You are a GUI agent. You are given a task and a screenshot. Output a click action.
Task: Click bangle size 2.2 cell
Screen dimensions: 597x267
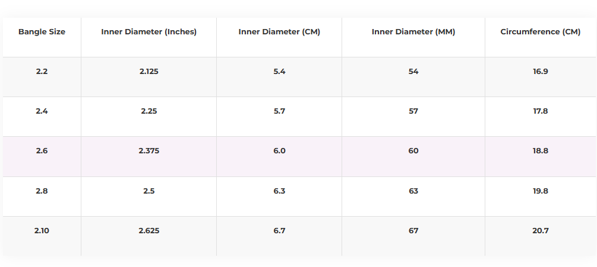[x=42, y=72]
